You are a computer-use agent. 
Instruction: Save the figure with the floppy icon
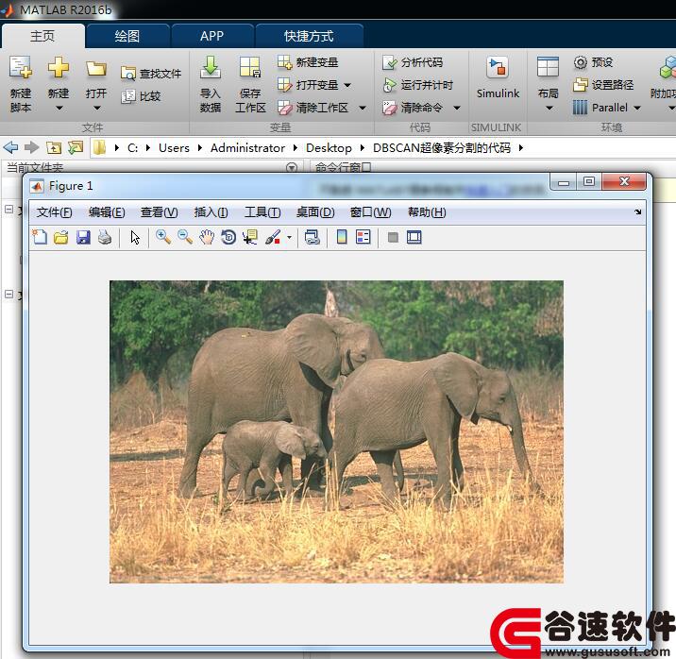click(x=83, y=237)
